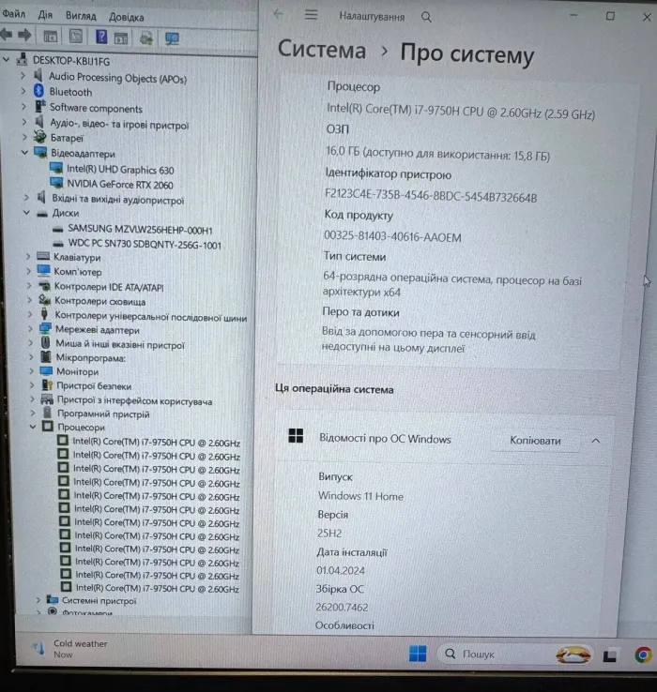
Task: Click the Help question-mark toolbar icon
Action: pos(101,37)
